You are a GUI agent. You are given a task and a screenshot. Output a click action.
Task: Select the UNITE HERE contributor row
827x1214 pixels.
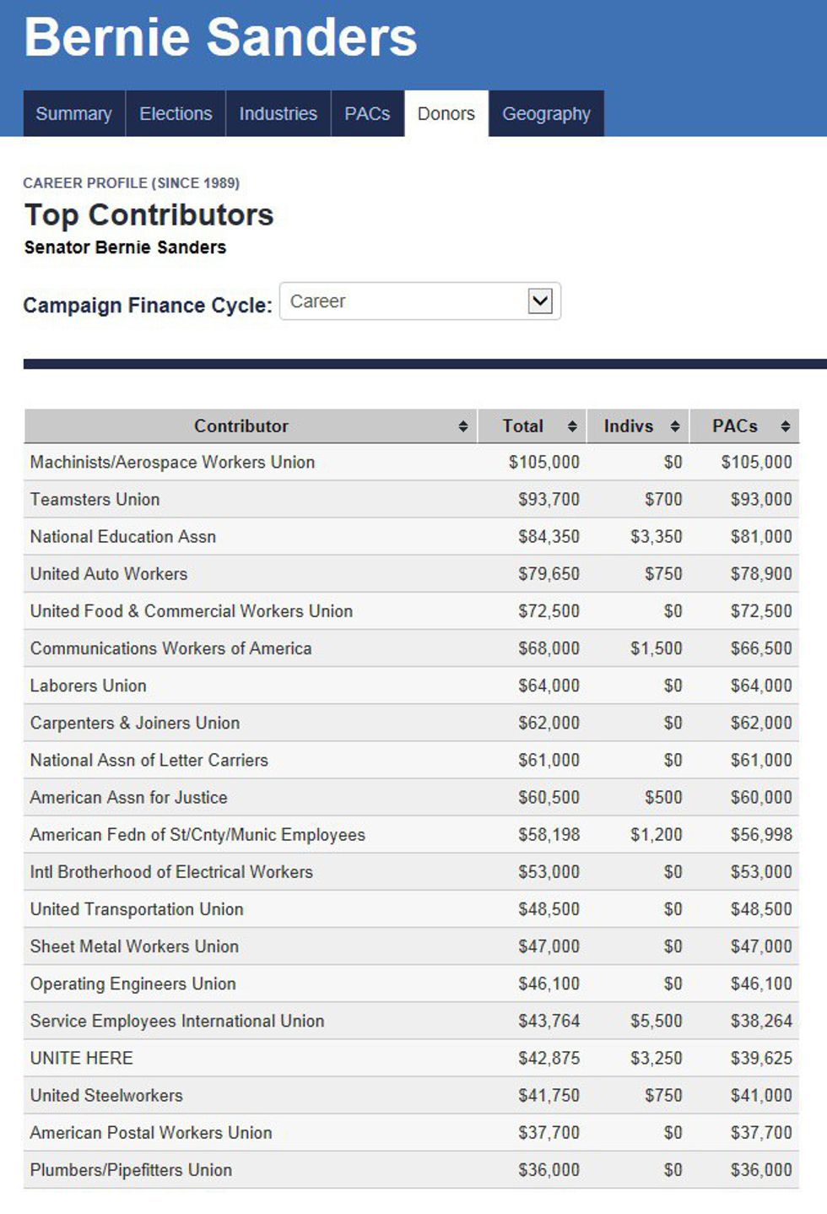coord(81,1059)
